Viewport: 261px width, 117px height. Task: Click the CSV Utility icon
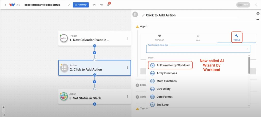click(x=152, y=89)
